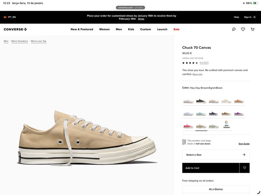Open the shopping cart icon

(253, 29)
